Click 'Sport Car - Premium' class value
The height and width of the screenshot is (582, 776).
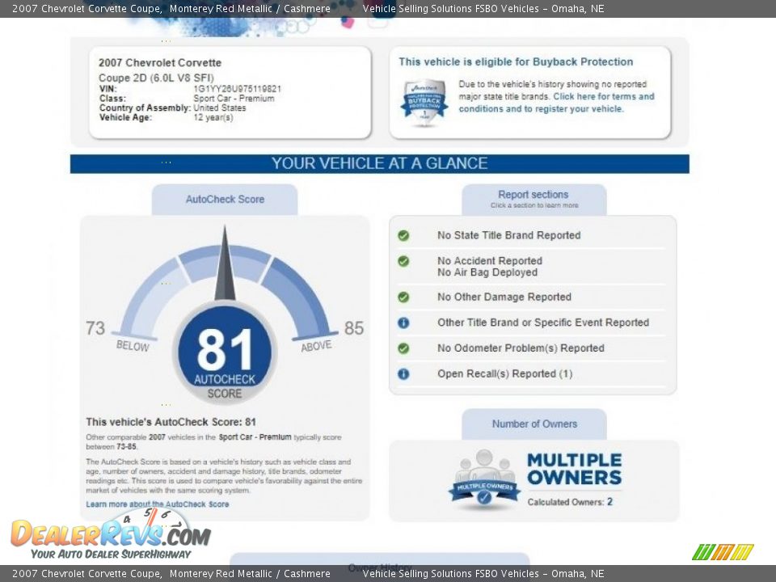click(x=234, y=99)
